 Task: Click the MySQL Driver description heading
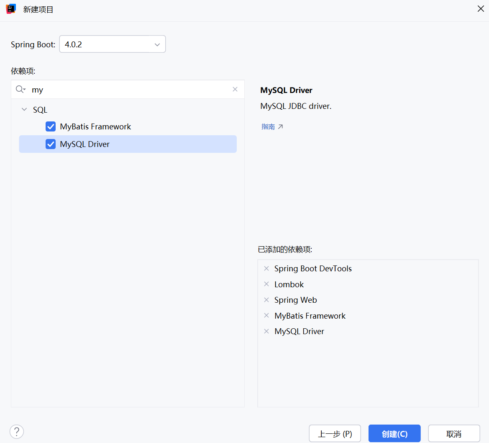(x=286, y=90)
